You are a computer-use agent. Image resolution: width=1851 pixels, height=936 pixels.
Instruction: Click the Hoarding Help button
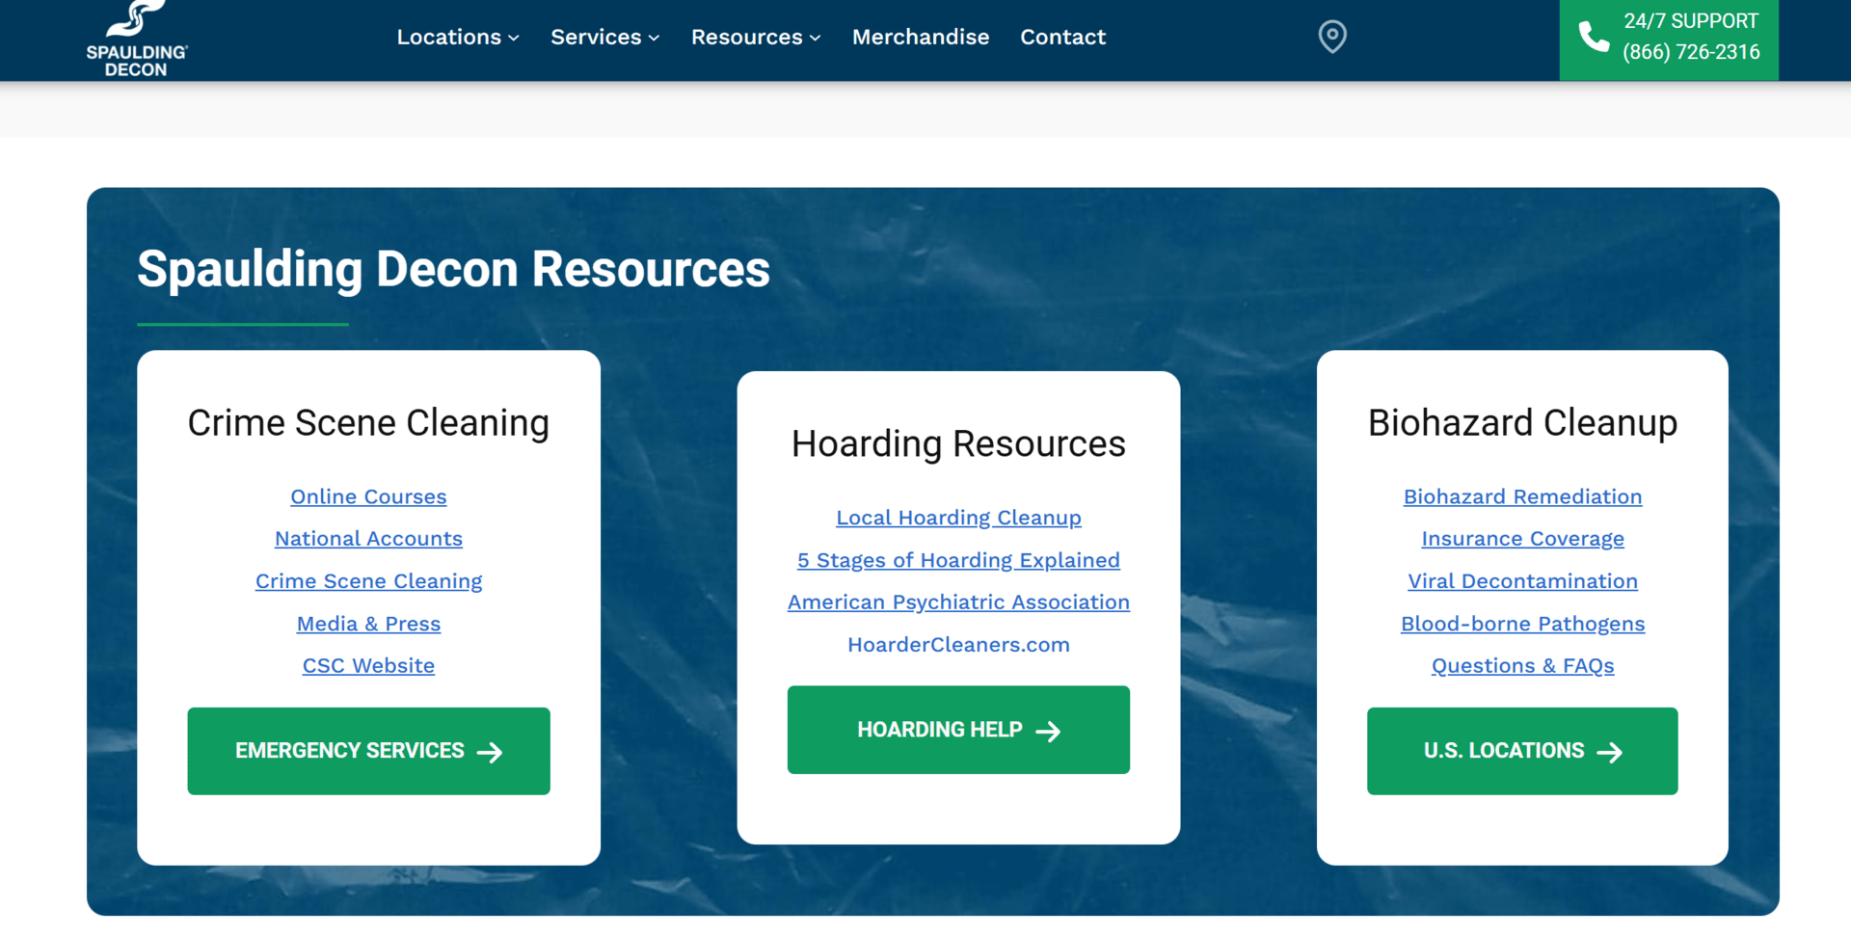click(x=958, y=730)
